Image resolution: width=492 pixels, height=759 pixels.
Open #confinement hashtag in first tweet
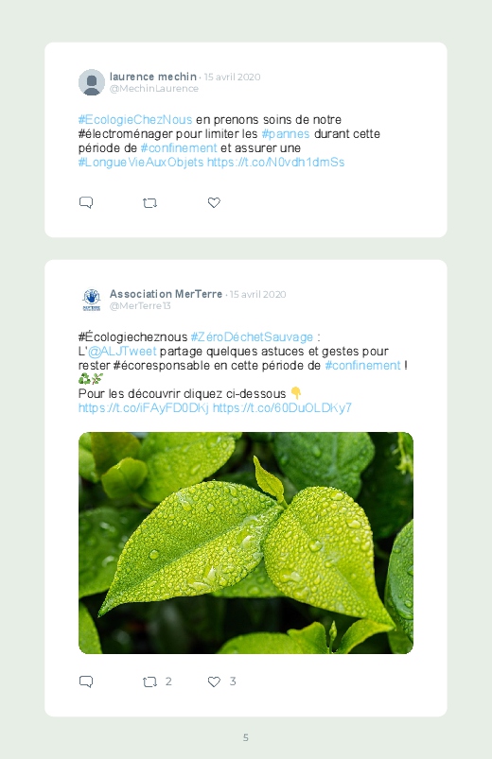pyautogui.click(x=179, y=147)
